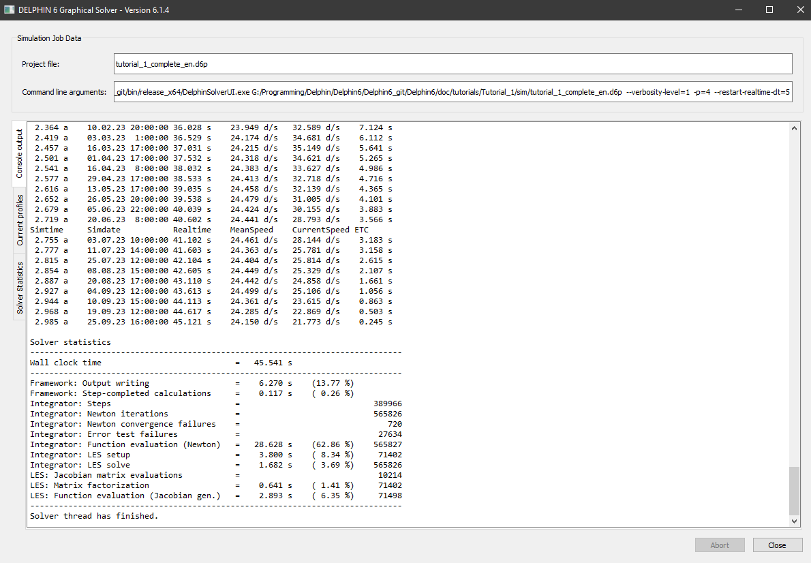Click the console row 2.364 a

(213, 127)
